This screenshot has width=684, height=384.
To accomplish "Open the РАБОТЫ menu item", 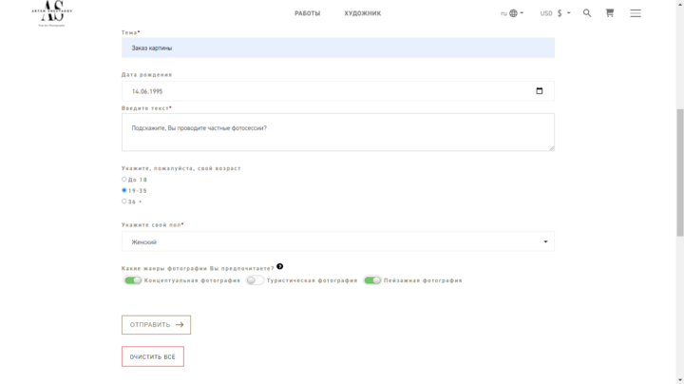I will [x=307, y=13].
